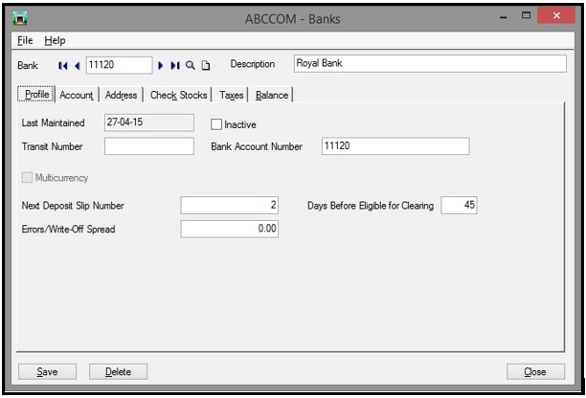Click the Save button
This screenshot has height=398, width=586.
[x=48, y=371]
